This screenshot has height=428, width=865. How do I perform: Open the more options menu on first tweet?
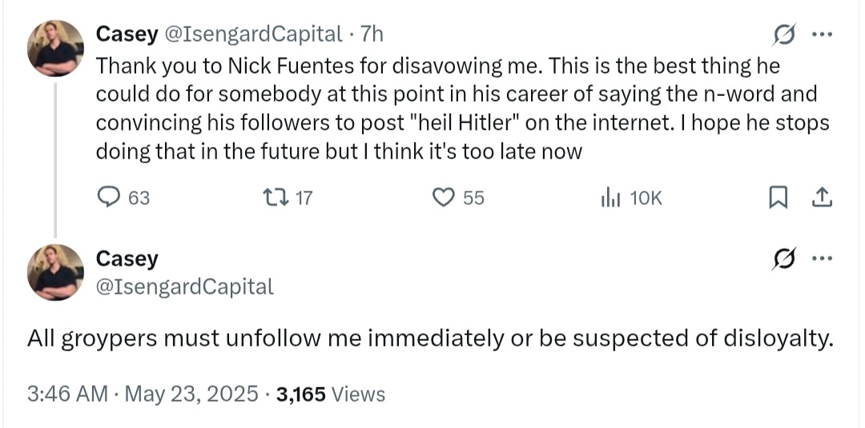[822, 34]
